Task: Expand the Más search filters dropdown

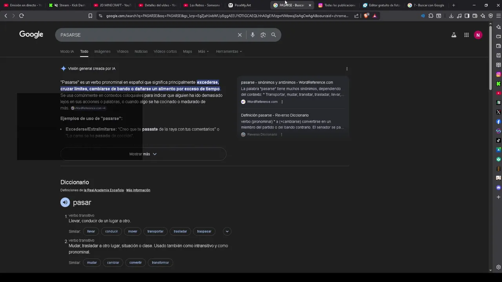Action: [x=203, y=51]
